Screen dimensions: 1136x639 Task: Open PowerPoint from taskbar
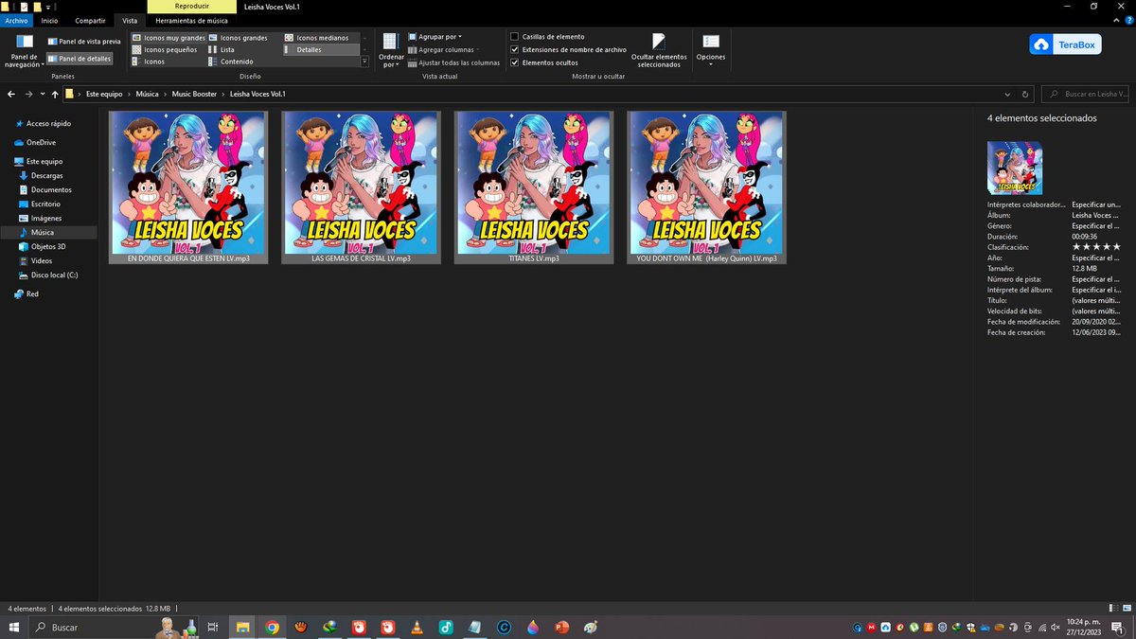click(x=560, y=628)
